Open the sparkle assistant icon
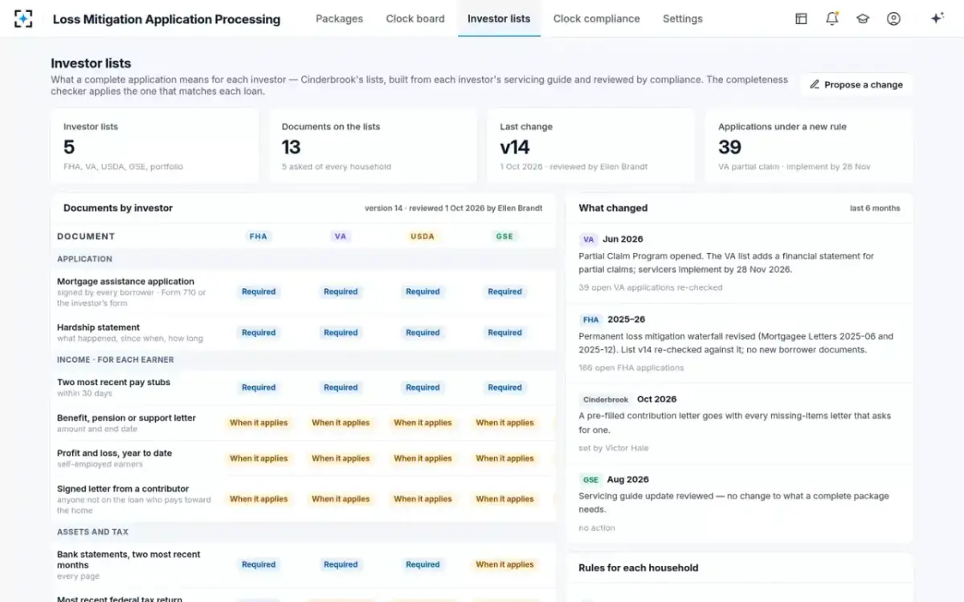This screenshot has height=602, width=964. tap(937, 18)
